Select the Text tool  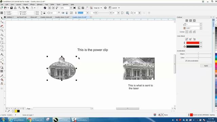coord(2,55)
